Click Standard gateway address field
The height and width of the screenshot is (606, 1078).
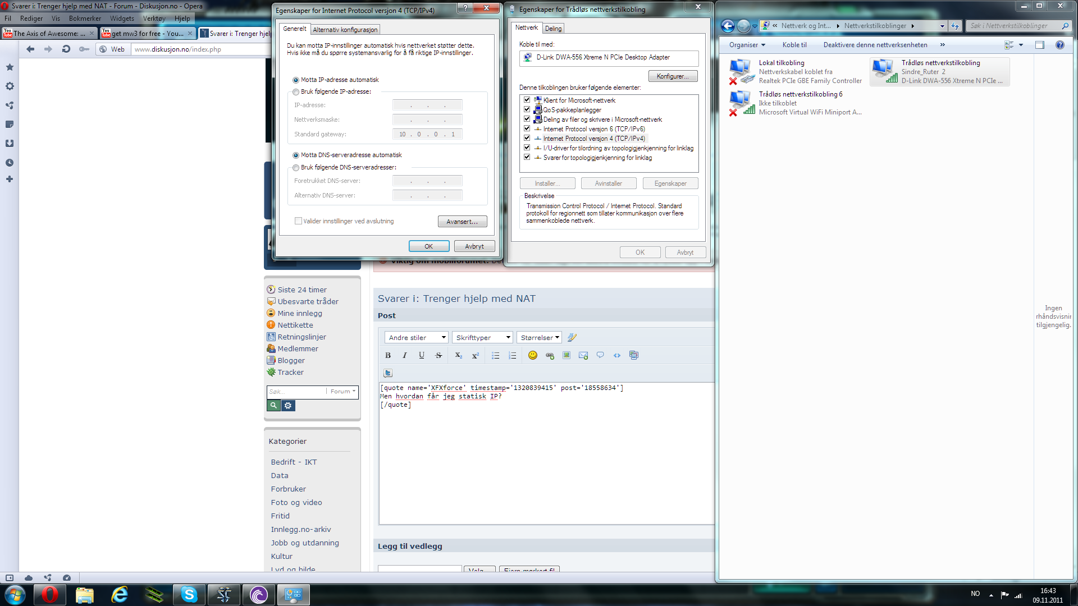(x=427, y=134)
